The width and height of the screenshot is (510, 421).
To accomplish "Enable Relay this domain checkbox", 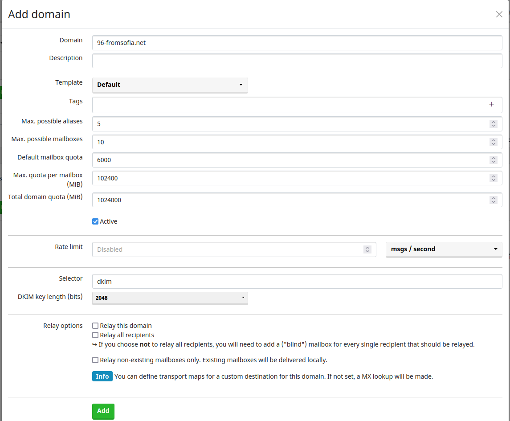I will click(x=95, y=326).
